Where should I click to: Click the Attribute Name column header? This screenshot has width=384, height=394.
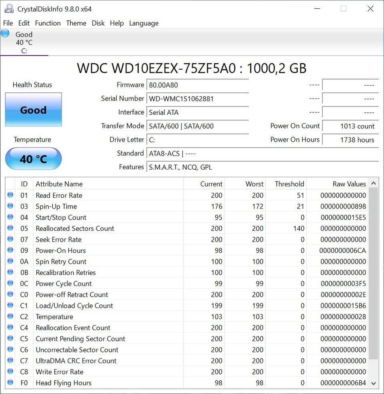pos(108,184)
